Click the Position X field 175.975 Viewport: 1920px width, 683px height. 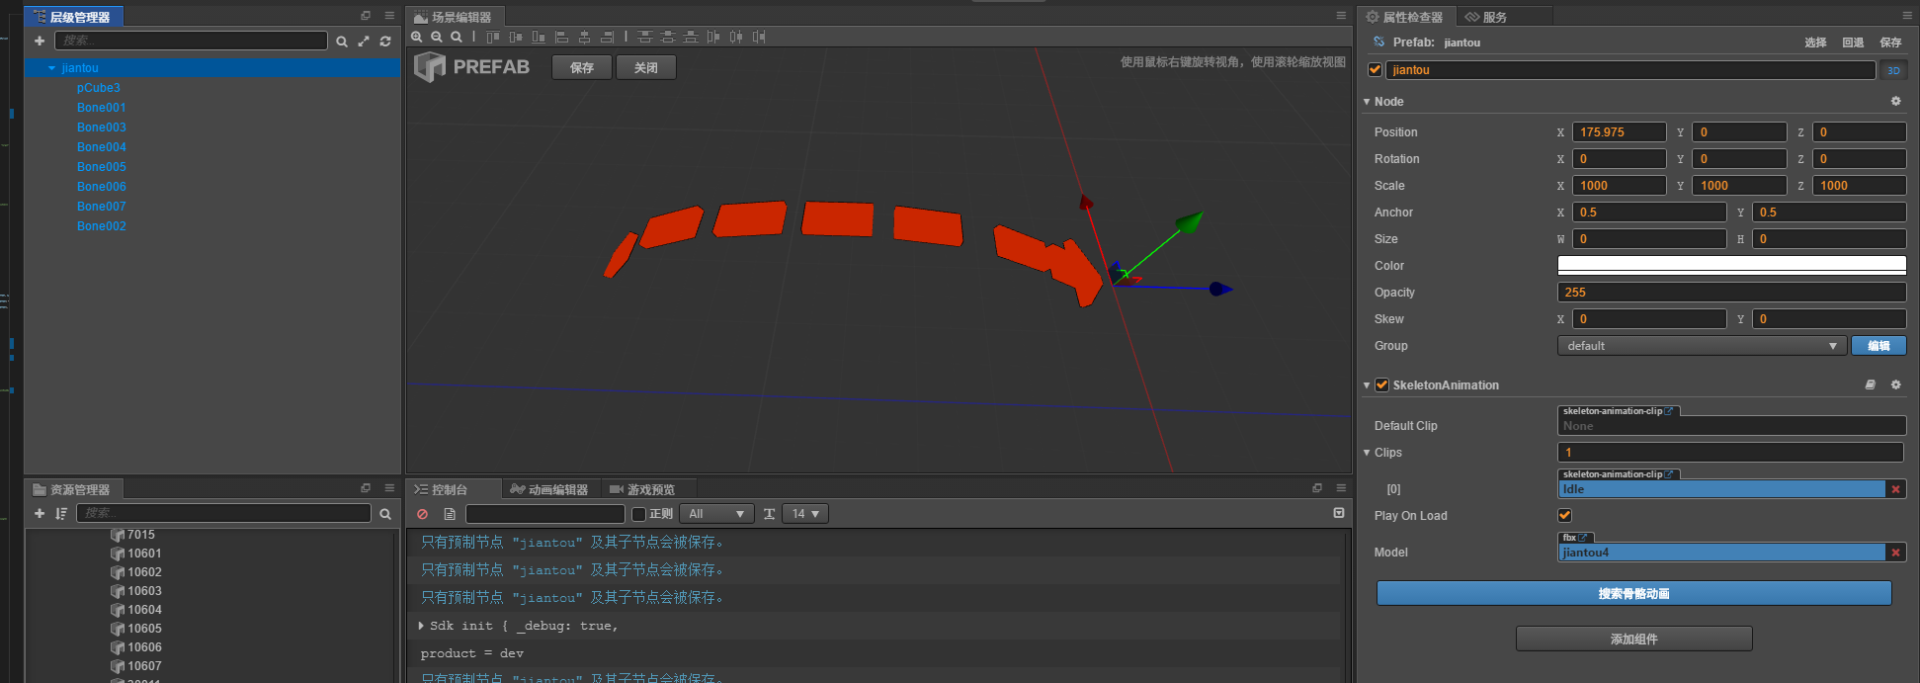click(x=1619, y=132)
